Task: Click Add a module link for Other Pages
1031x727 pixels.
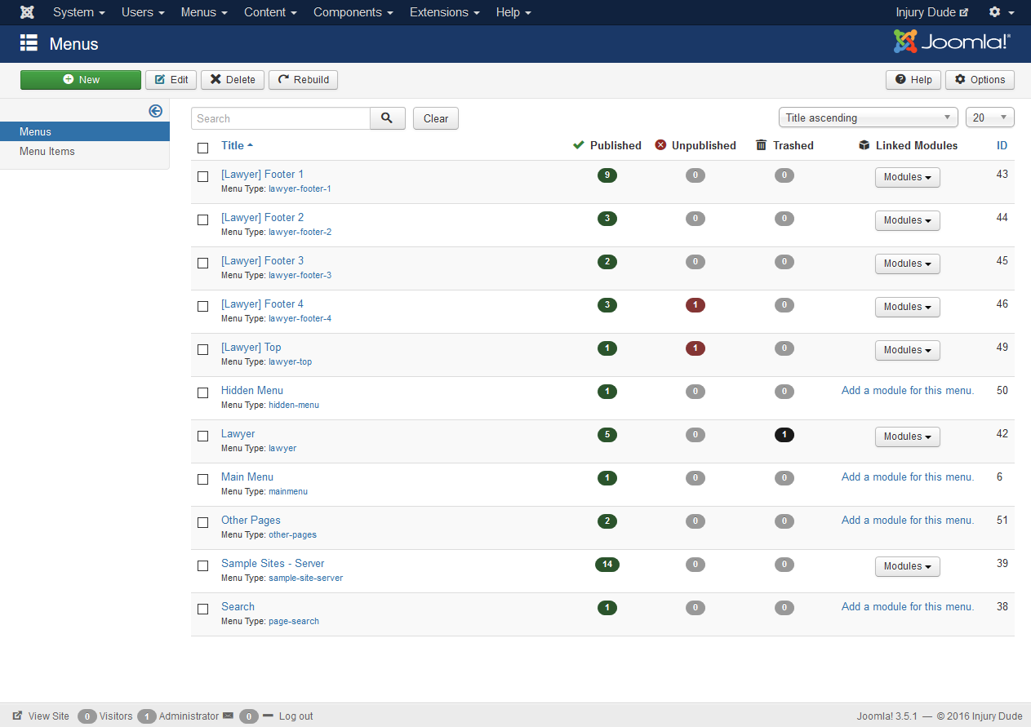Action: coord(907,520)
